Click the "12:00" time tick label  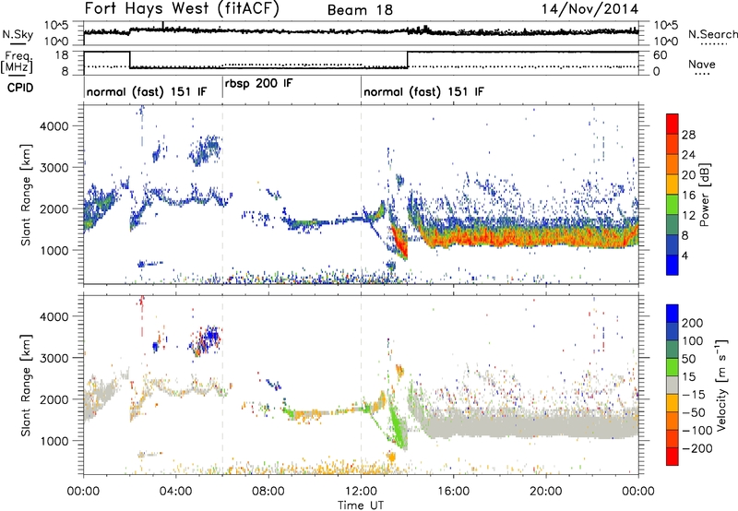click(361, 492)
